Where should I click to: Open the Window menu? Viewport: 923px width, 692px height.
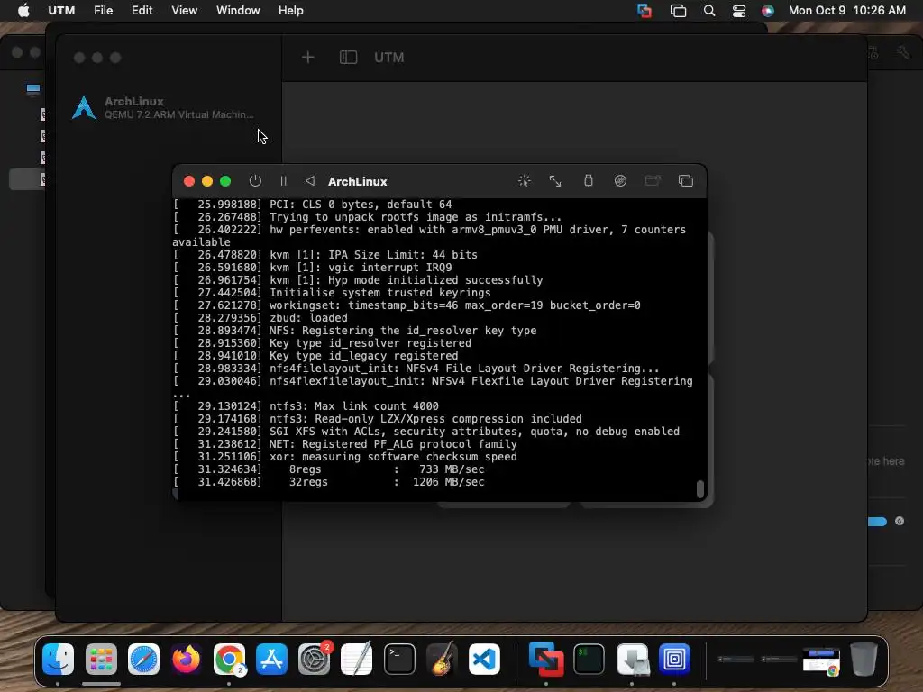click(238, 11)
